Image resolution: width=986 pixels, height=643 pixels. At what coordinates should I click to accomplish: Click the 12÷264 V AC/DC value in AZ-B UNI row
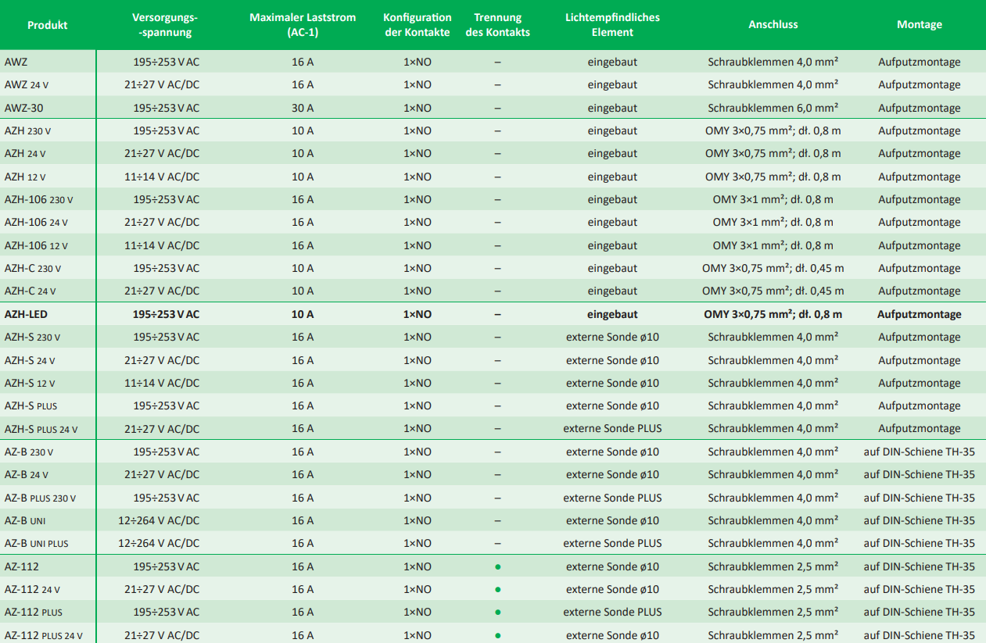coord(159,520)
